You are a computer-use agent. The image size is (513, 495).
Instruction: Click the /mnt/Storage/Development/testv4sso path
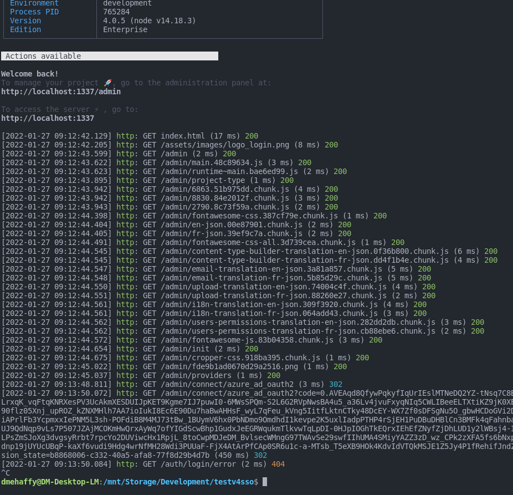point(178,482)
